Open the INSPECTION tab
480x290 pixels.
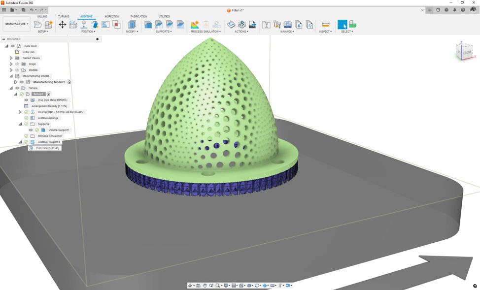point(112,16)
